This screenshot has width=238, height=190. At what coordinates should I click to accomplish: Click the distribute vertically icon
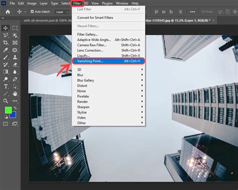(x=180, y=12)
